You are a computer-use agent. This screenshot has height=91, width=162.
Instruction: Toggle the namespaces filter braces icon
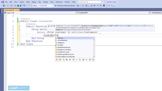[60, 60]
